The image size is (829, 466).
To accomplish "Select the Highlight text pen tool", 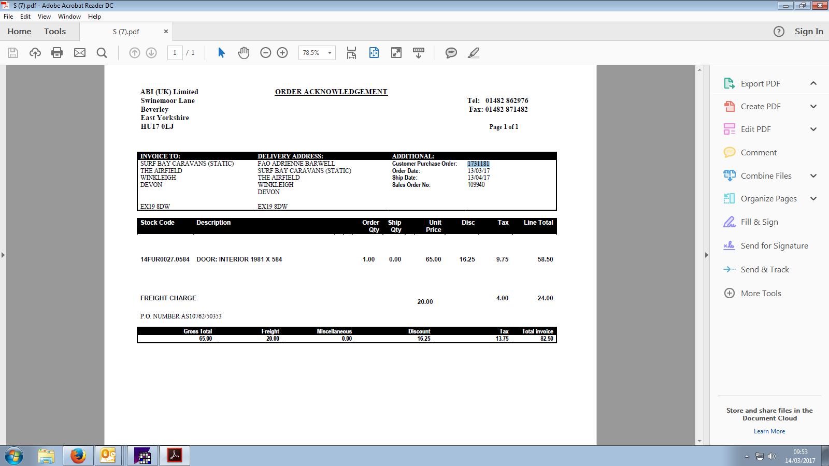I will [474, 53].
